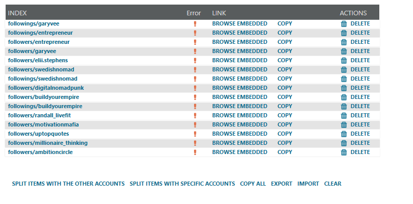Click error exclamation icon for followings/swedishnomad
This screenshot has height=204, width=413.
click(x=195, y=79)
